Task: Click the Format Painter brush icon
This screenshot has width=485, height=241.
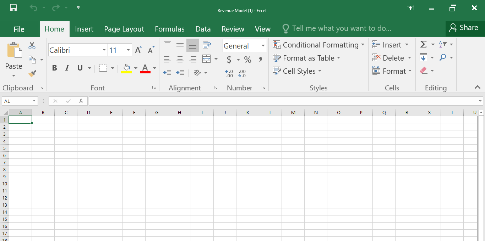Action: [32, 73]
